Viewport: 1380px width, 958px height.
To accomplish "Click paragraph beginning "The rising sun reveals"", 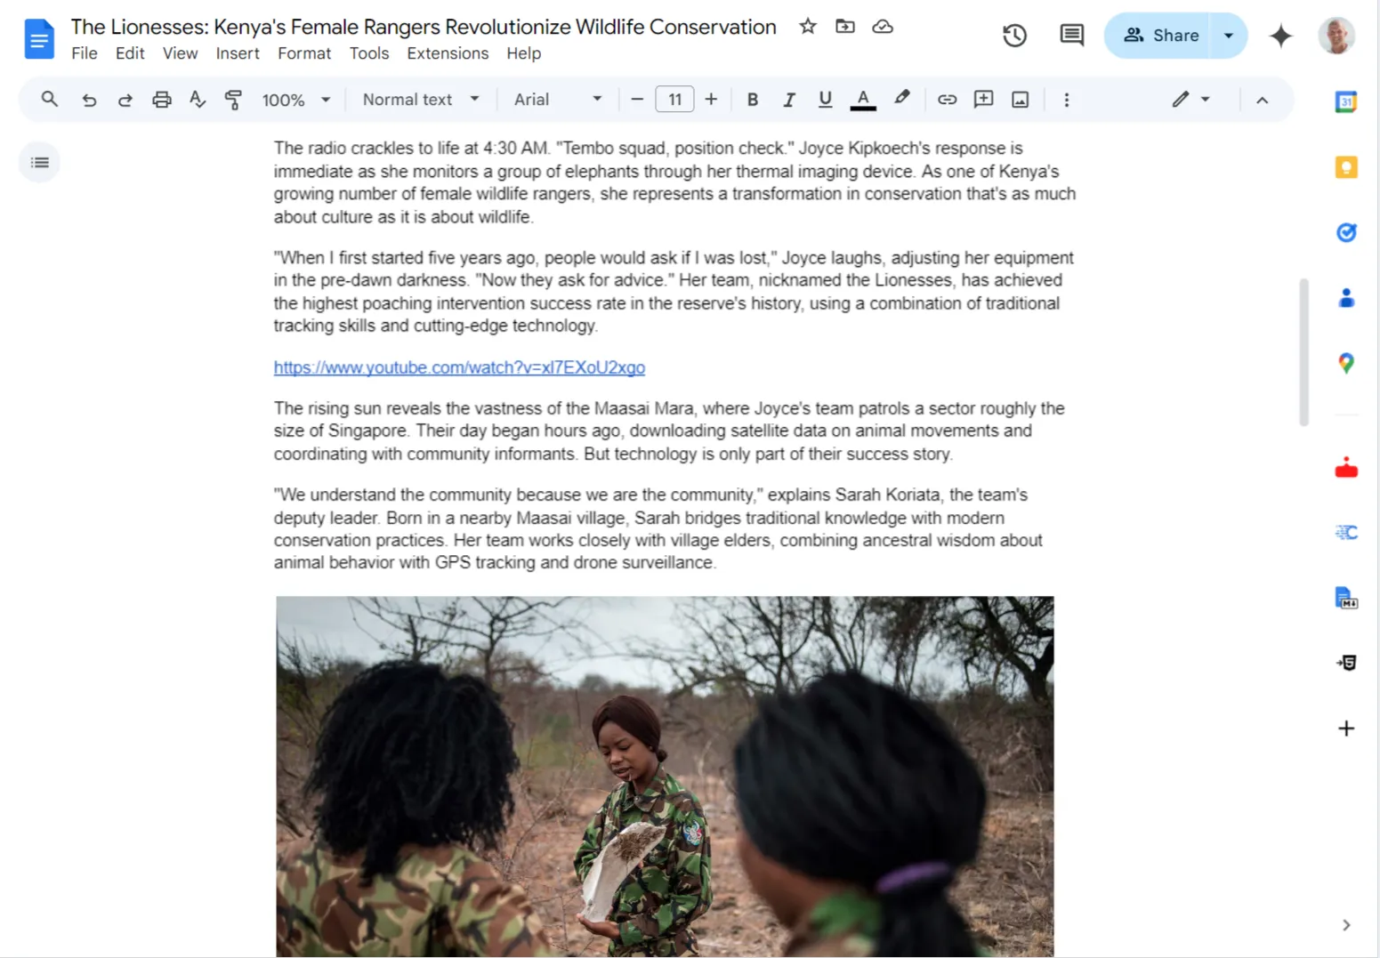I will click(x=669, y=431).
